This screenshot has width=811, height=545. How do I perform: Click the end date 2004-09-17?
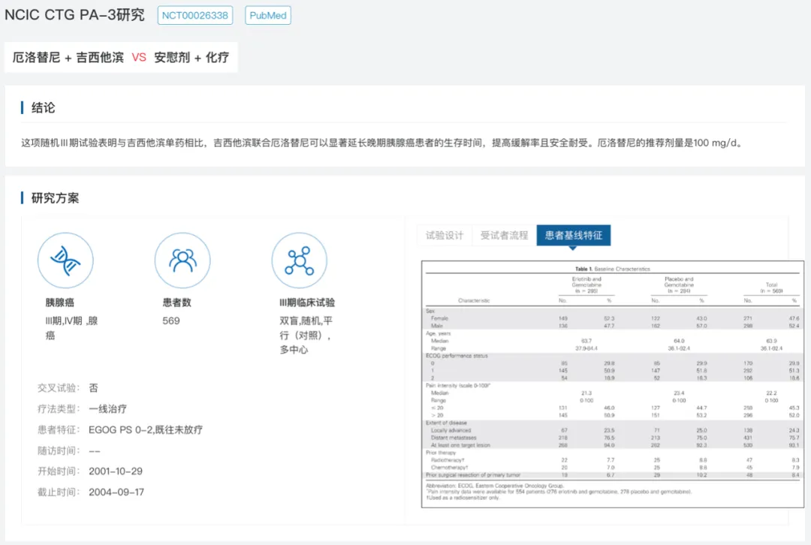(116, 492)
